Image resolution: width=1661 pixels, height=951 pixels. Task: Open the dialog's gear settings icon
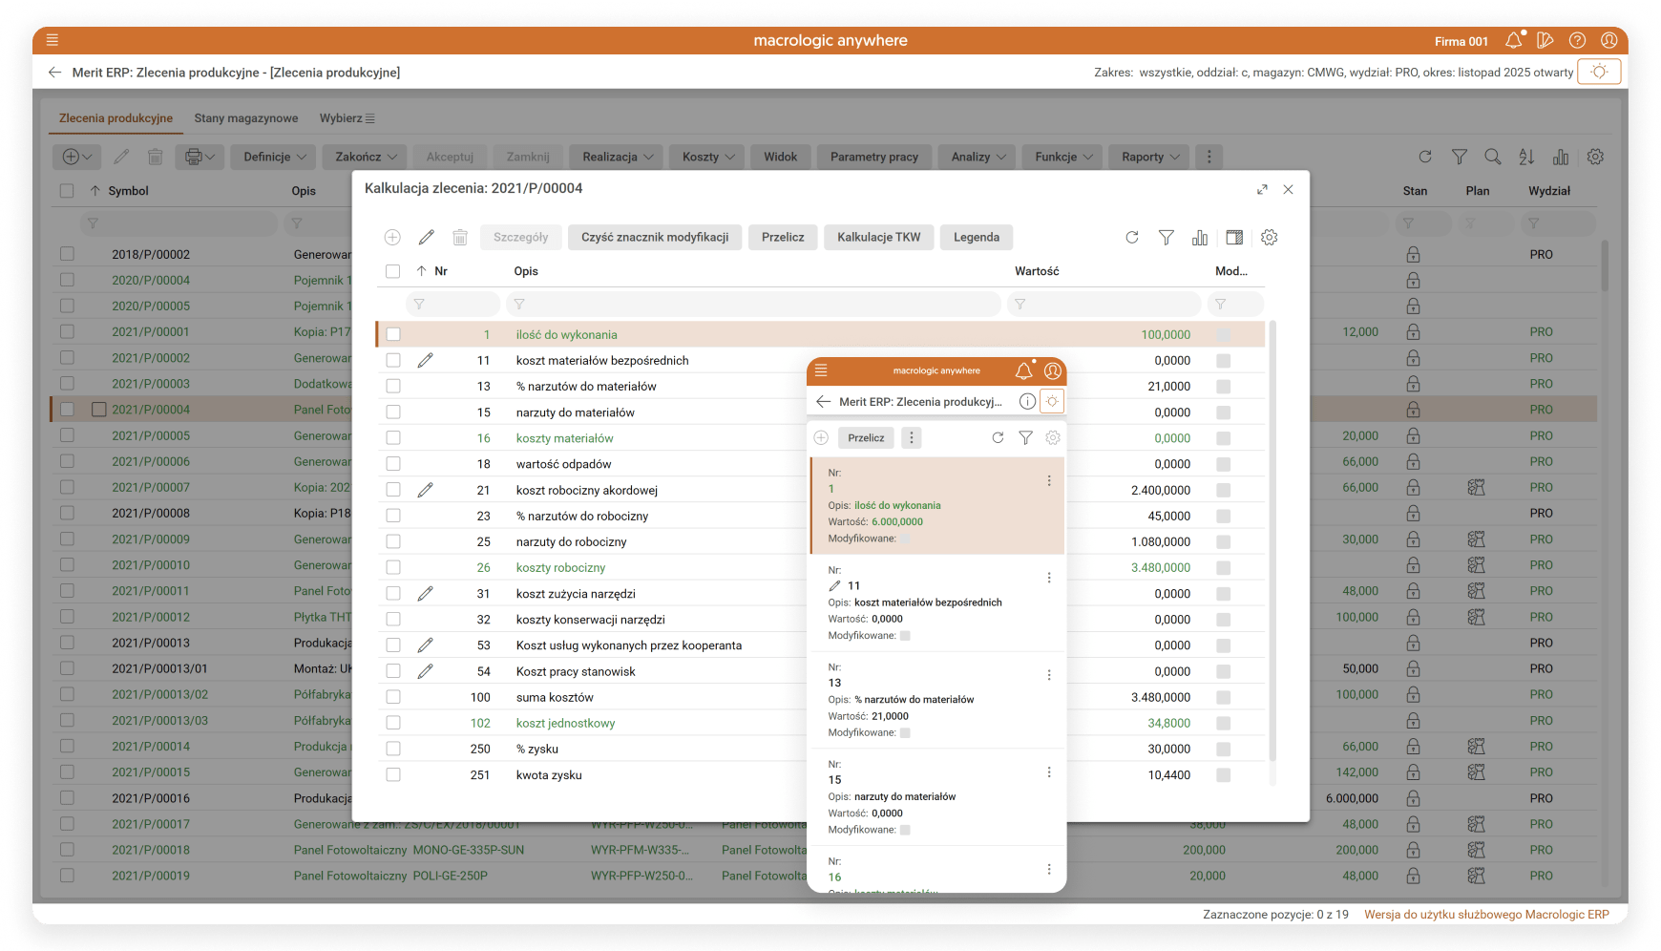click(1269, 238)
